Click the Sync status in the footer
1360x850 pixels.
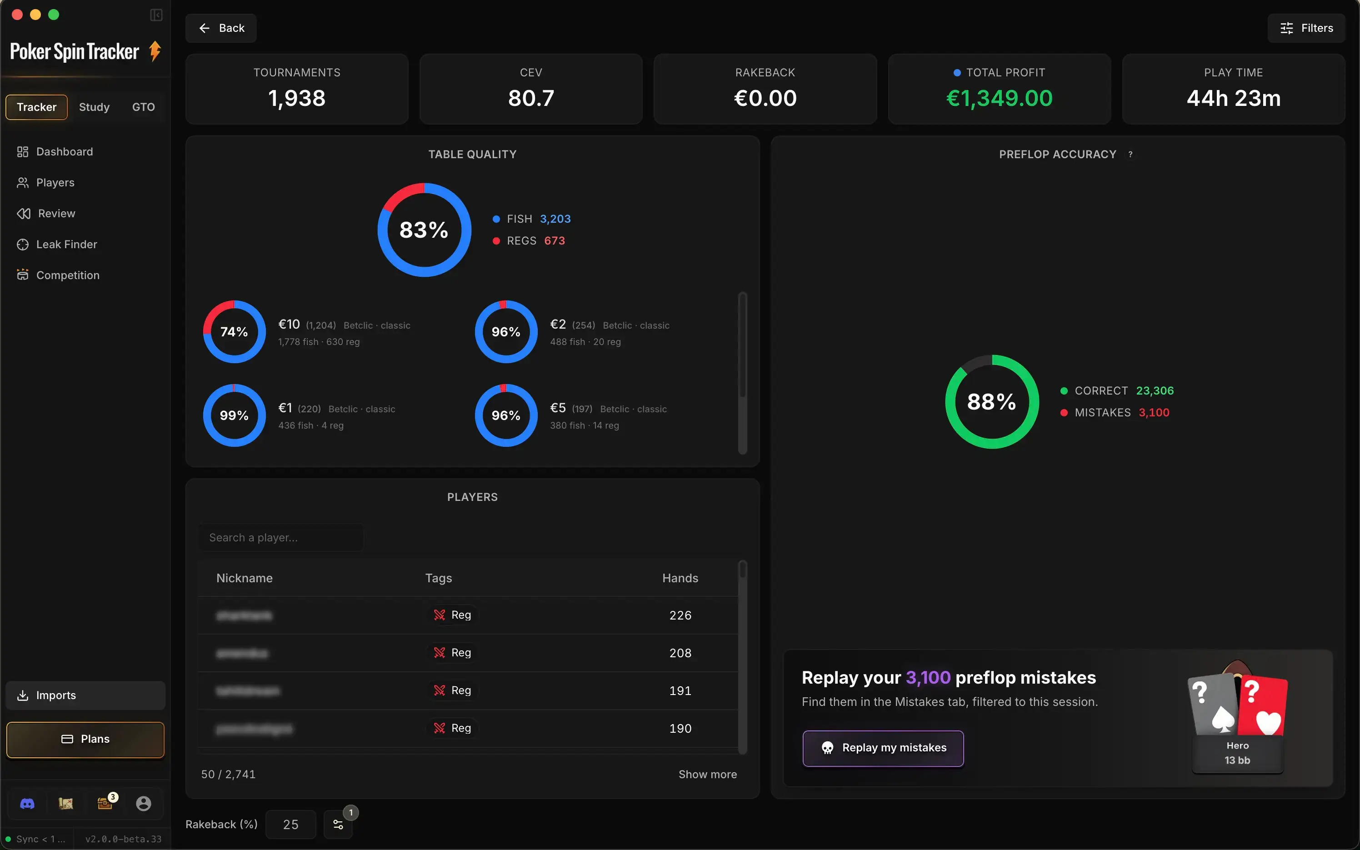tap(36, 840)
